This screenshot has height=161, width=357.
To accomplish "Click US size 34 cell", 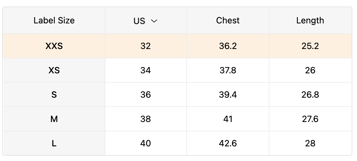I will pyautogui.click(x=146, y=71).
